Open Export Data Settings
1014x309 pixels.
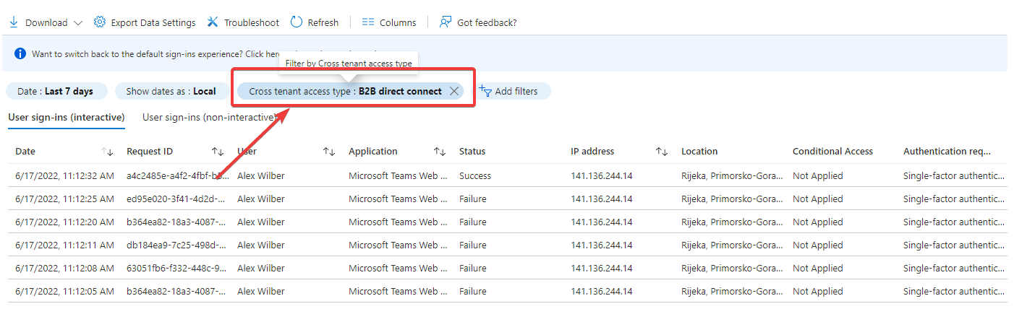tap(145, 22)
